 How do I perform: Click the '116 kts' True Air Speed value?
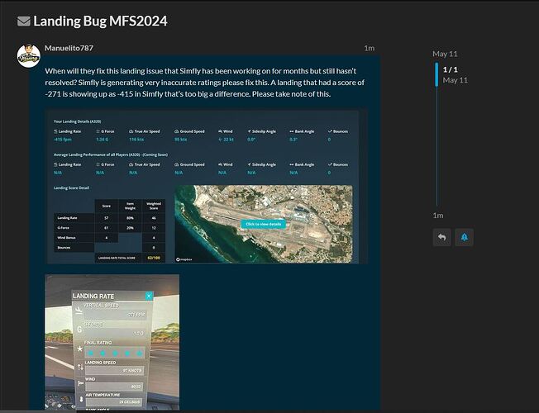pos(136,140)
